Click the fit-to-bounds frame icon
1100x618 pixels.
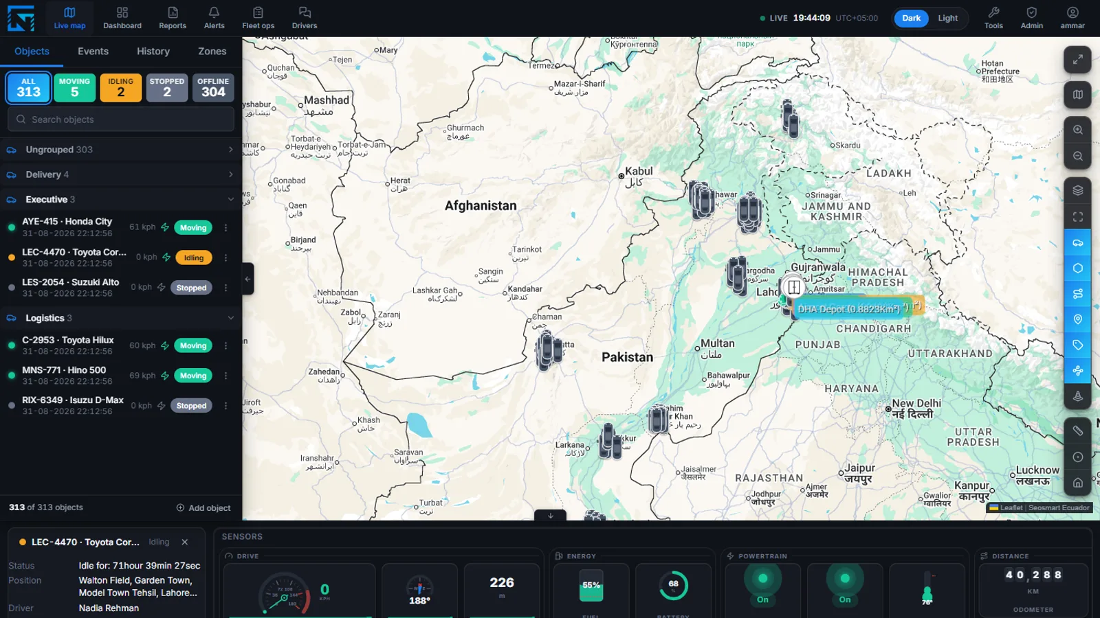1077,217
